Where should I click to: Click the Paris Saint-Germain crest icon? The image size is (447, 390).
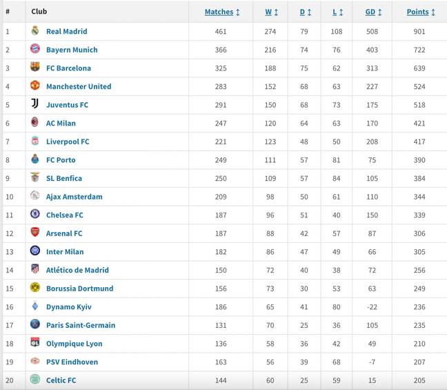pos(35,324)
